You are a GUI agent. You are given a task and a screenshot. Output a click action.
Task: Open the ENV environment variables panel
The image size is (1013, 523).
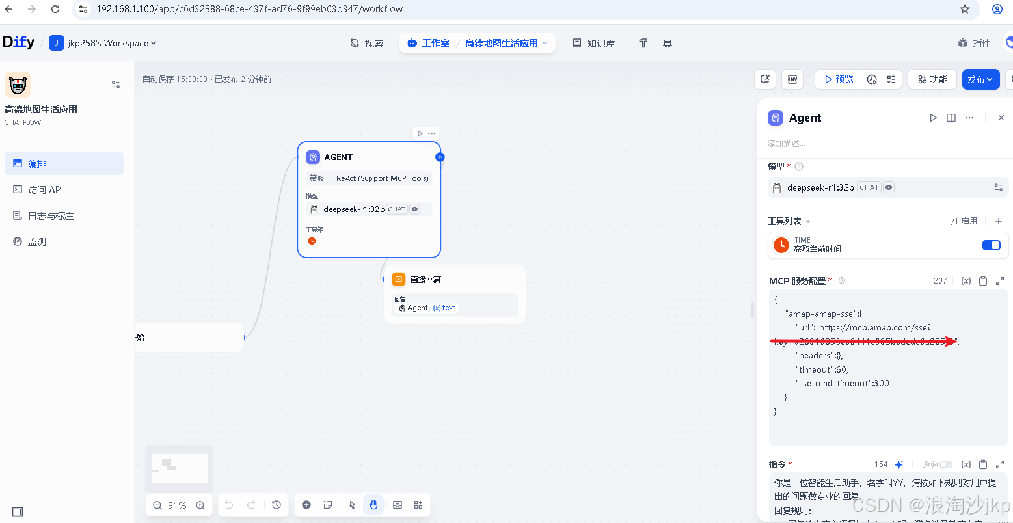pos(792,79)
